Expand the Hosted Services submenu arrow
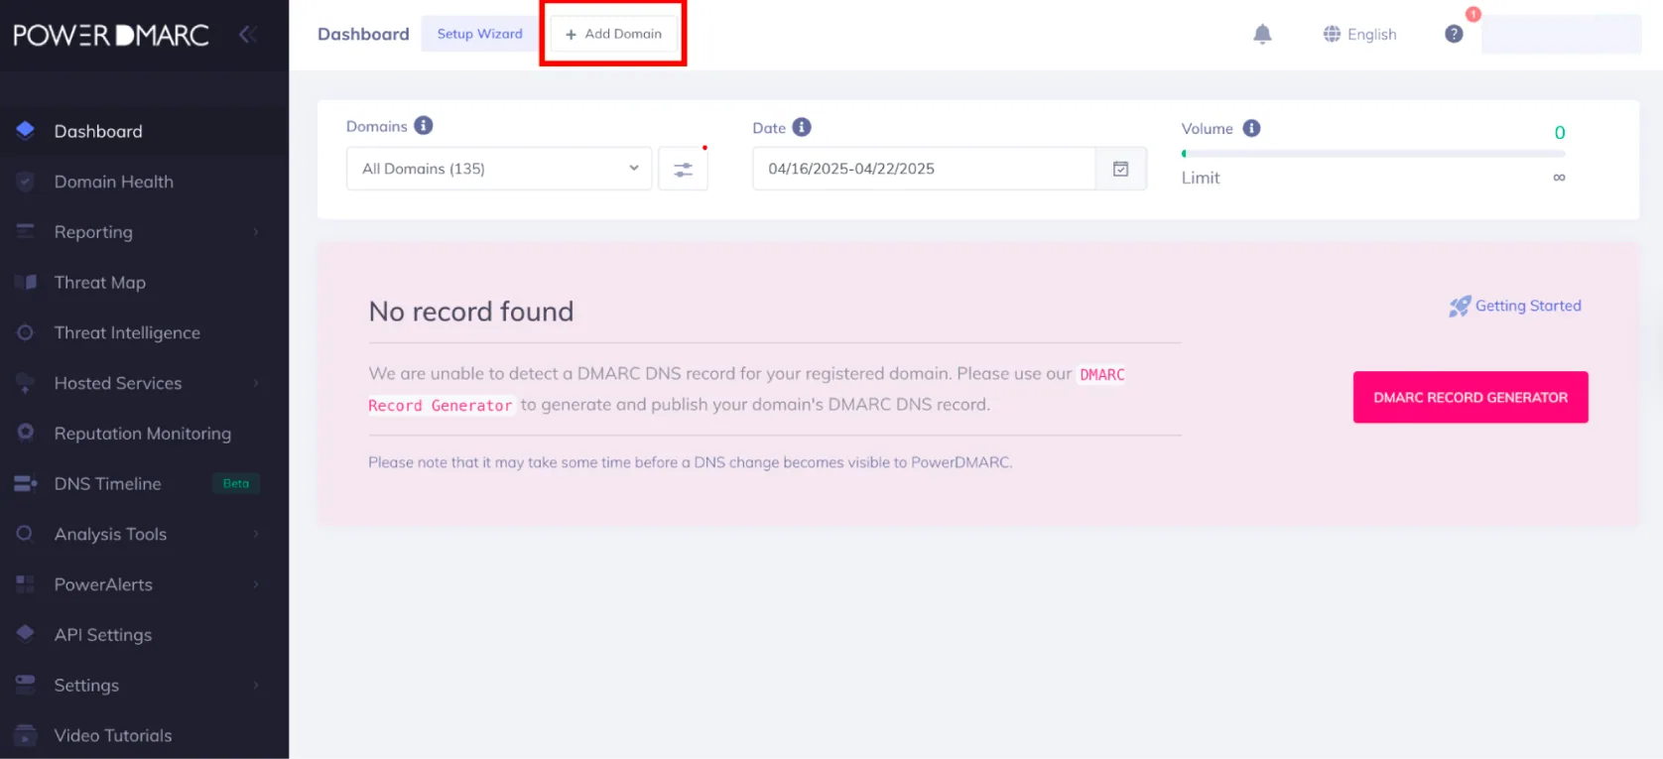The width and height of the screenshot is (1663, 759). pos(256,383)
